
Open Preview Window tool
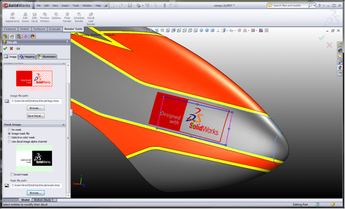pos(44,17)
